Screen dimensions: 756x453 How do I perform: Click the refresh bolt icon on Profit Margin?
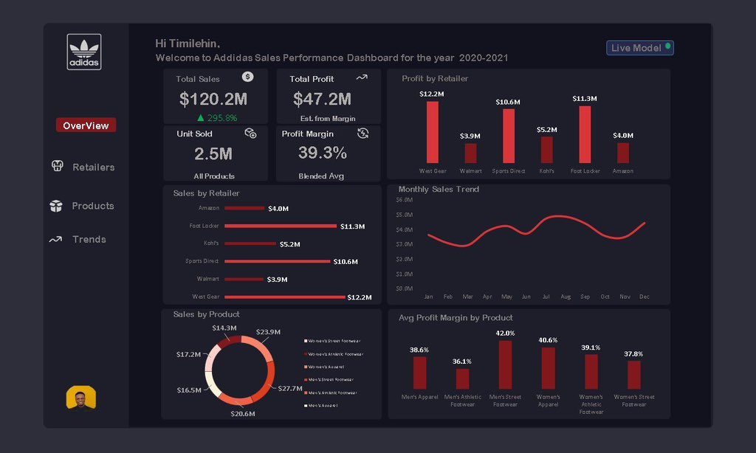click(362, 133)
